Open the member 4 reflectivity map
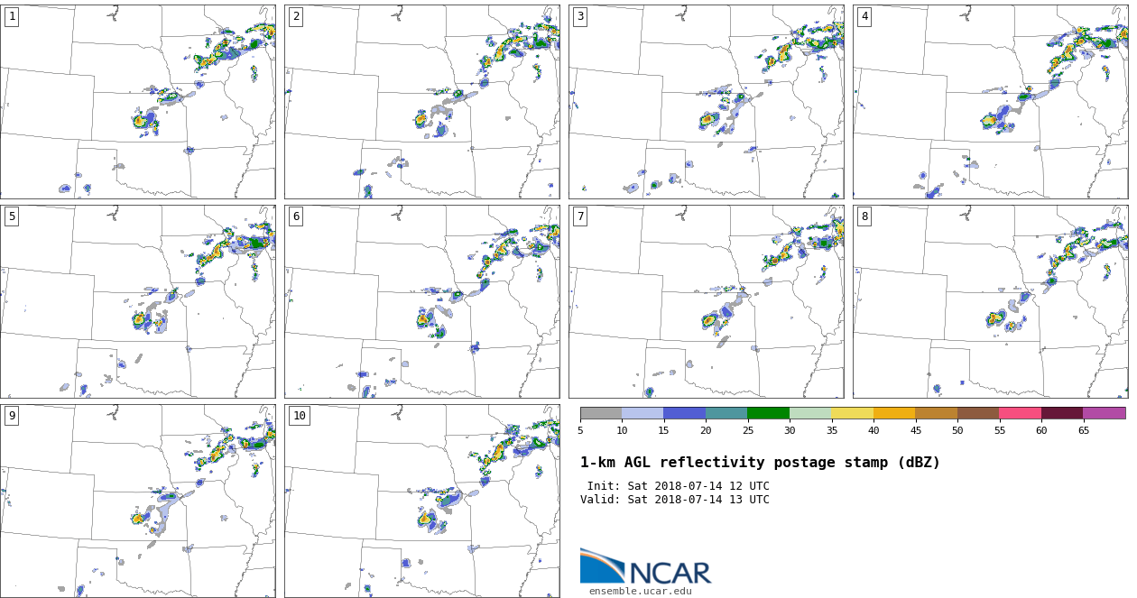1137x598 pixels. 990,101
